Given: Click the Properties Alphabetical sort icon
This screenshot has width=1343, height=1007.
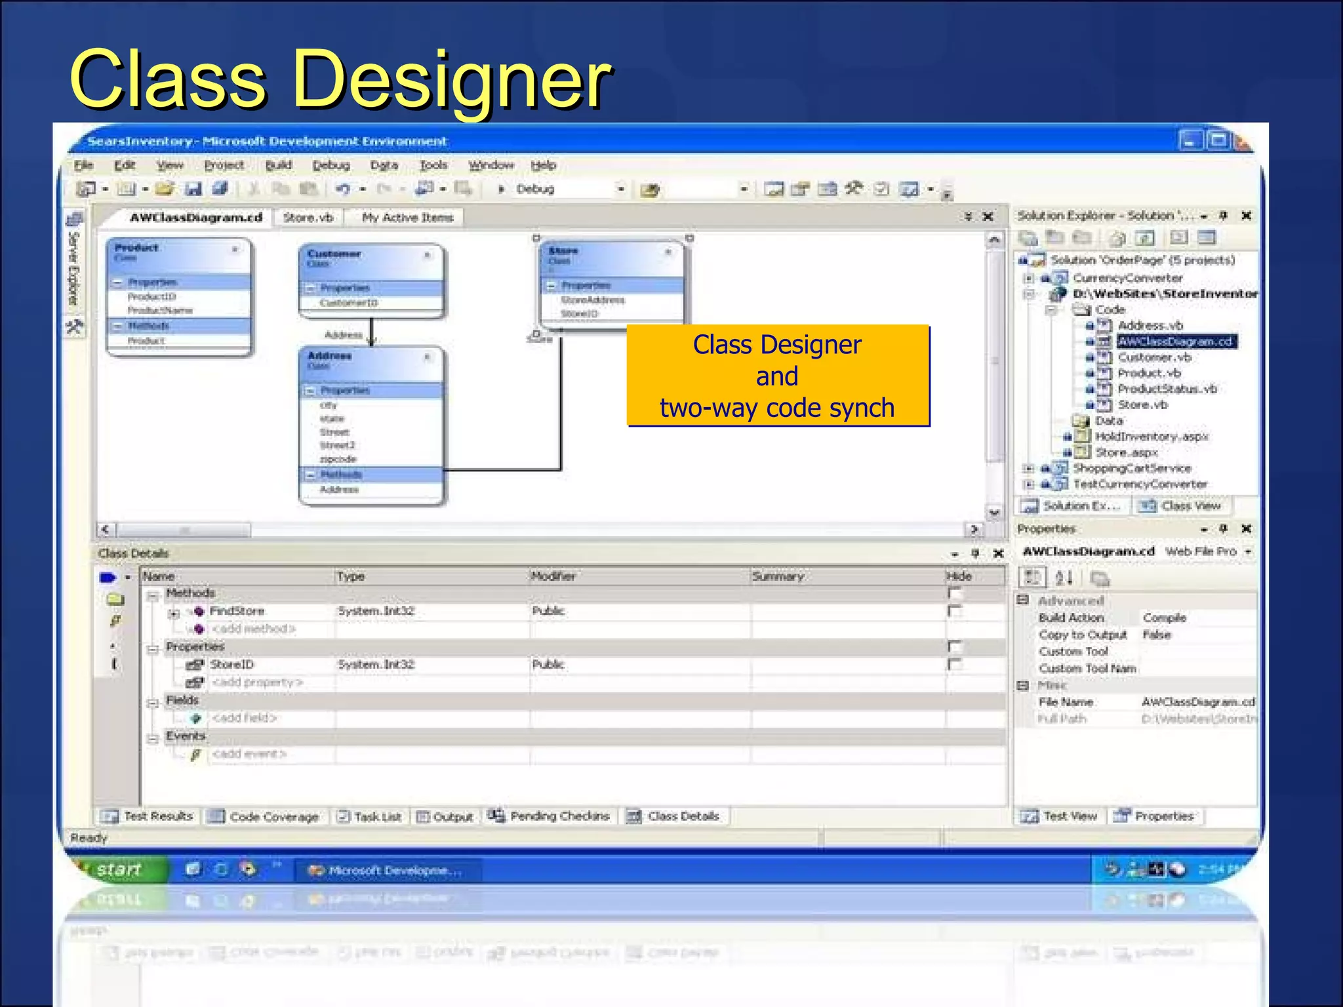Looking at the screenshot, I should [x=1064, y=578].
